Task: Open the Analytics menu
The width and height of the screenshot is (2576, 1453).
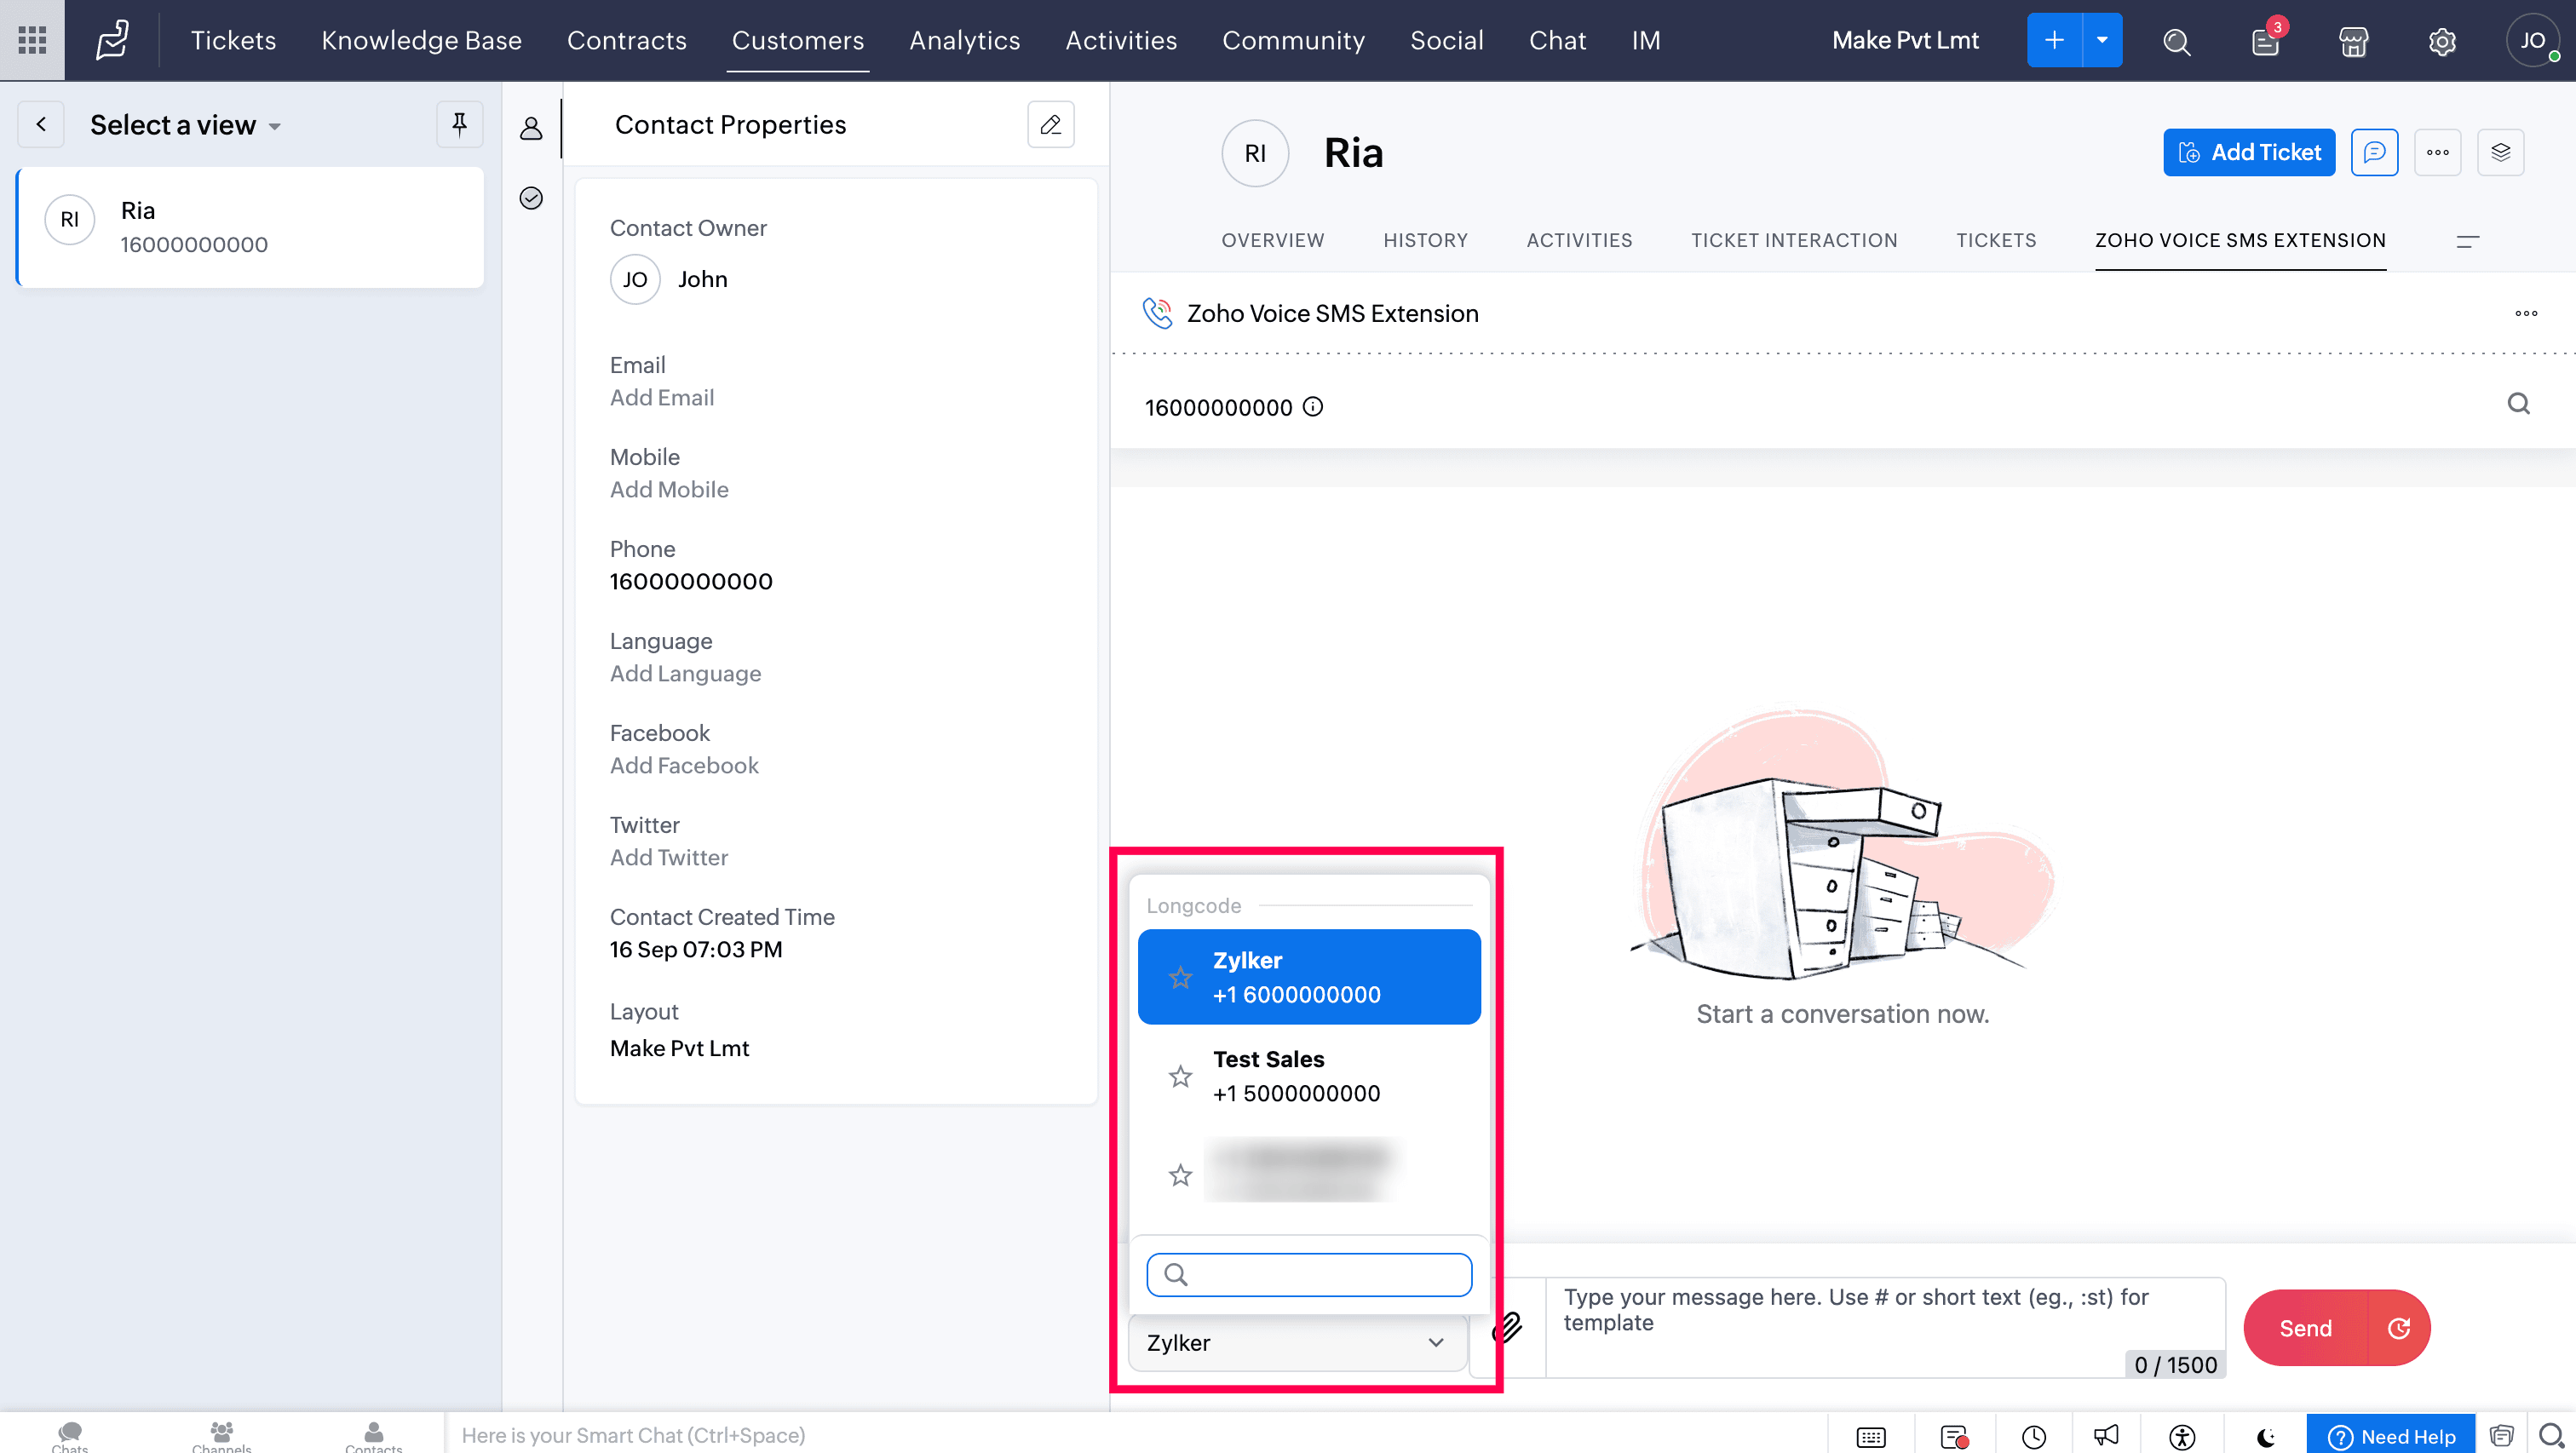Action: 964,40
